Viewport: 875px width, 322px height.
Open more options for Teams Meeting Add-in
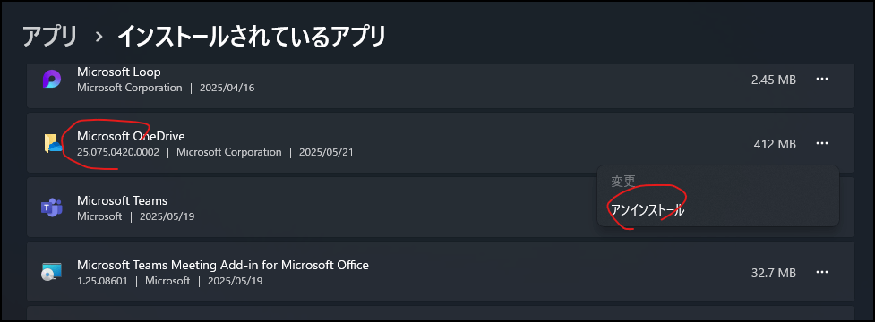tap(821, 273)
